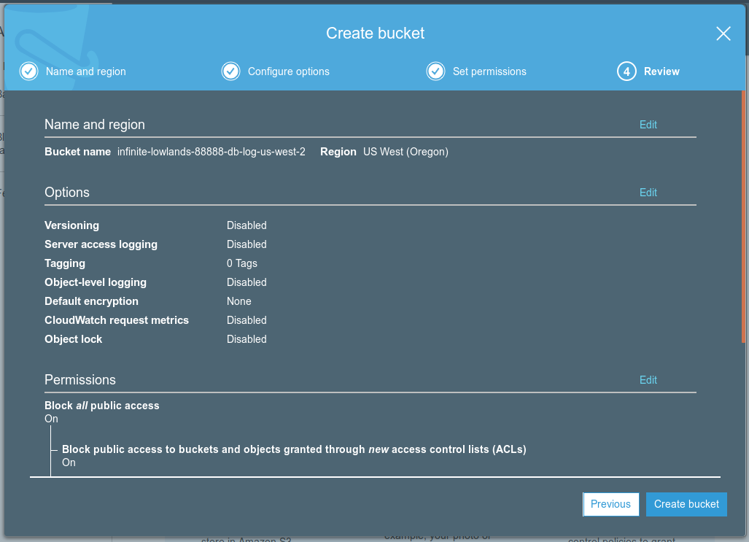
Task: Click the Region label
Action: (338, 152)
